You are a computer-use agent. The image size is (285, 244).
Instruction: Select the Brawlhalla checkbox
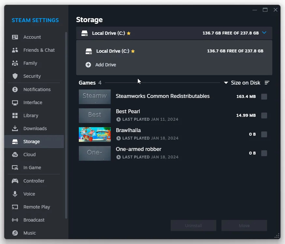(x=264, y=134)
